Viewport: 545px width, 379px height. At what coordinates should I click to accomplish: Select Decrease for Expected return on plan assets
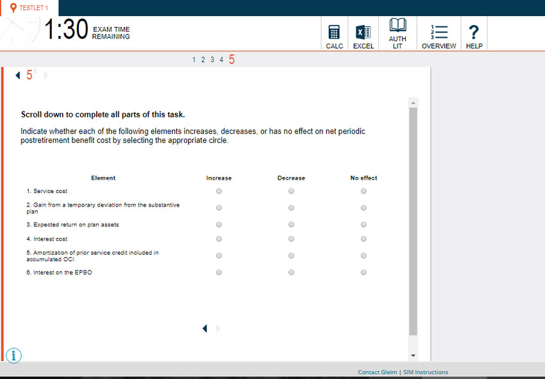coord(291,225)
